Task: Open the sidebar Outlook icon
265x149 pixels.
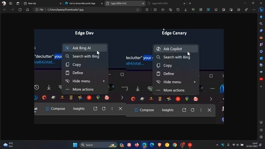Action: [261, 58]
